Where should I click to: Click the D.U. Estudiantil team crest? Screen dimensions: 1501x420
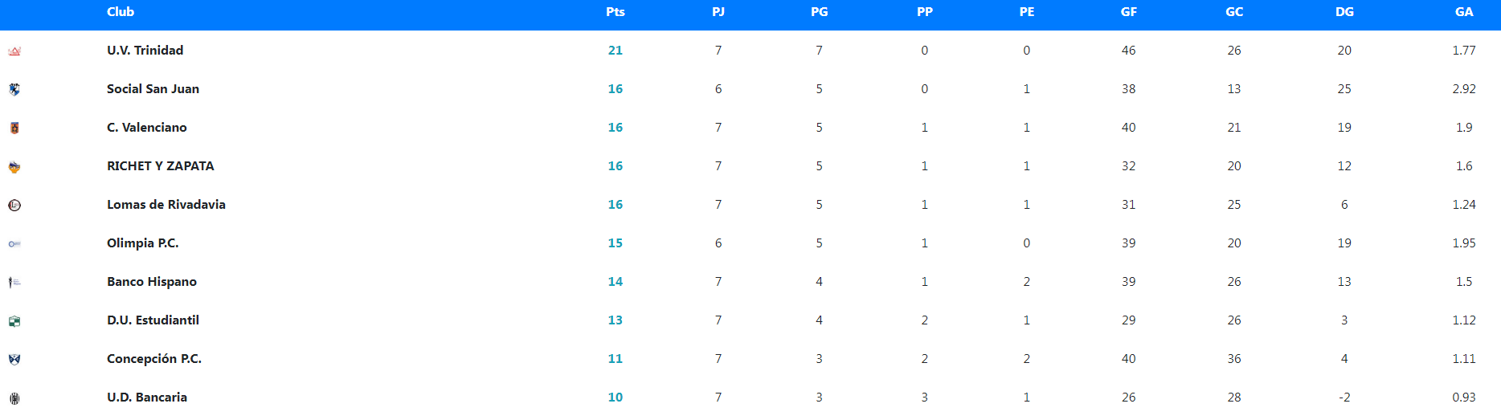(14, 321)
